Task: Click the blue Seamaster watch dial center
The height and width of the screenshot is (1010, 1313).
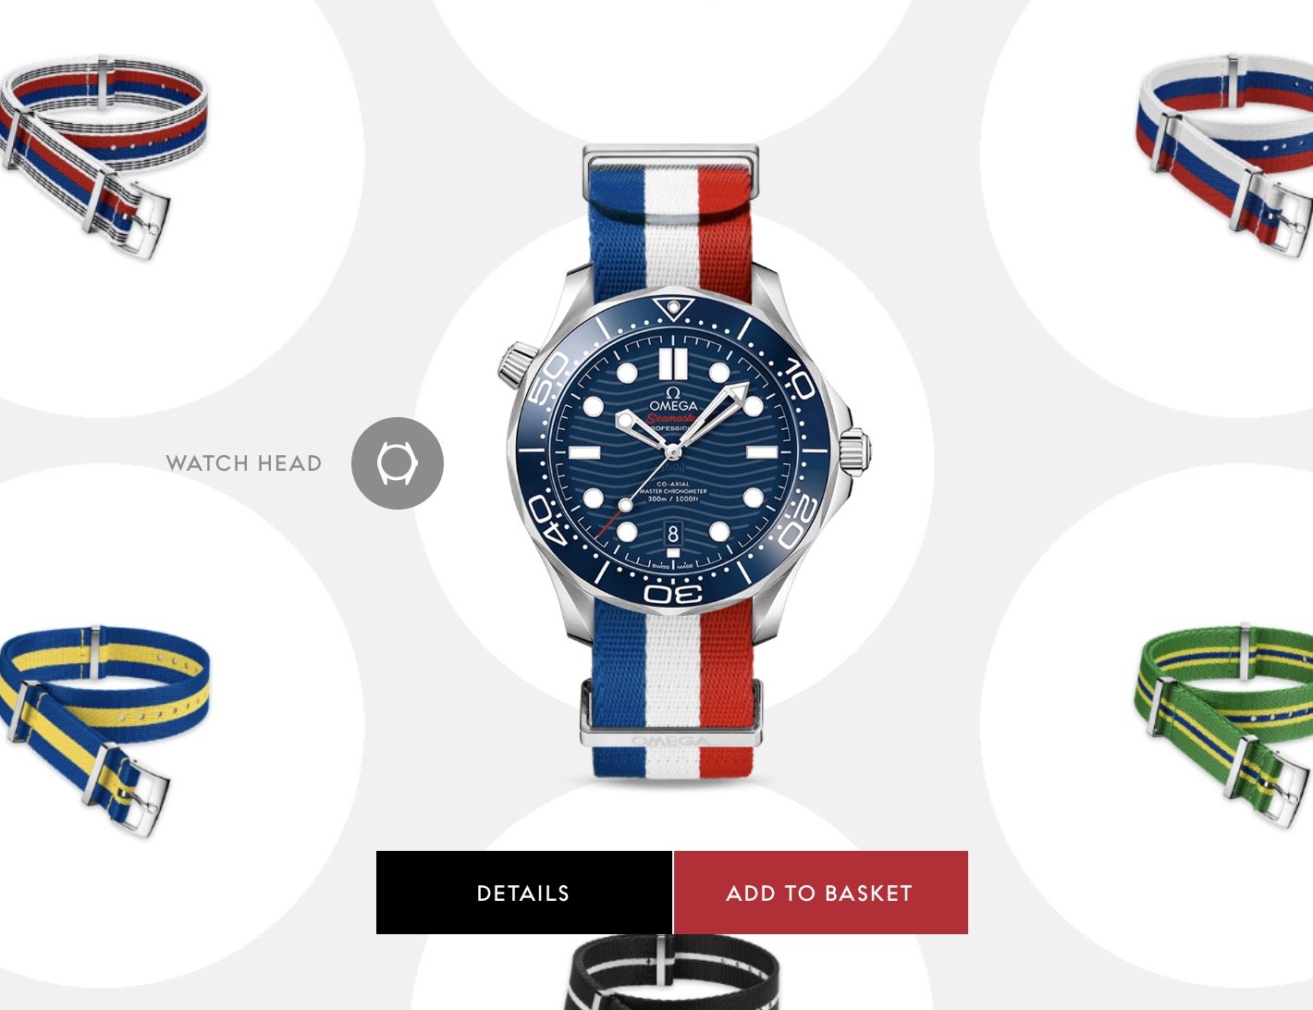Action: tap(672, 452)
